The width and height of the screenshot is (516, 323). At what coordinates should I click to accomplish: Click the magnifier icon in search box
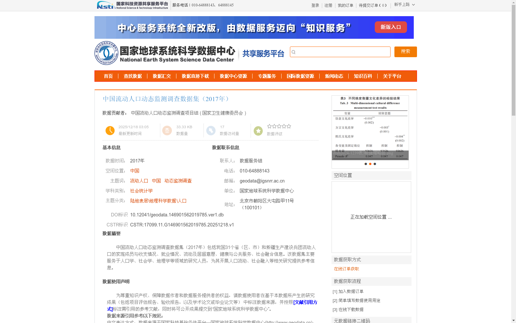(293, 52)
